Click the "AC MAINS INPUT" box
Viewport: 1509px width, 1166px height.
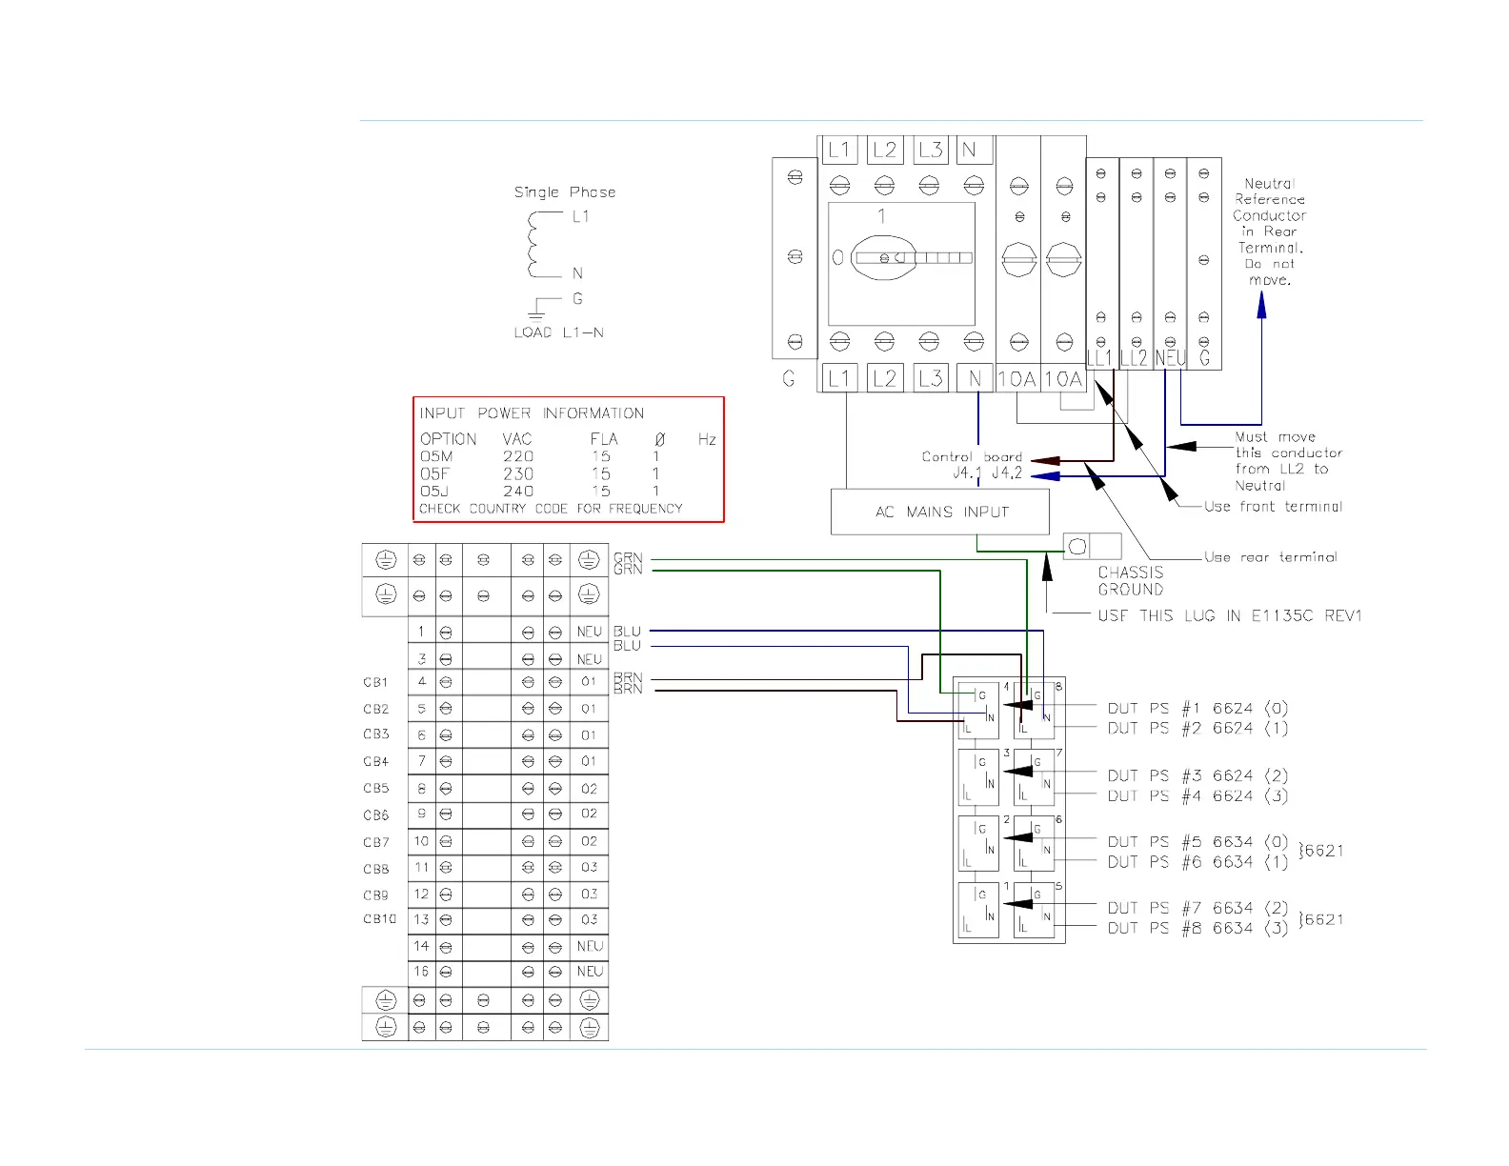(x=940, y=513)
